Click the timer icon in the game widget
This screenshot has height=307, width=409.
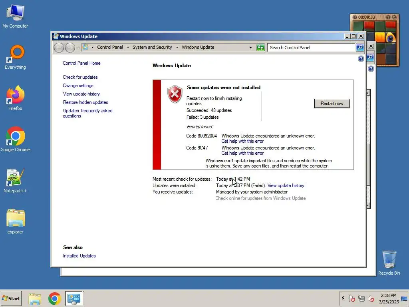point(355,17)
